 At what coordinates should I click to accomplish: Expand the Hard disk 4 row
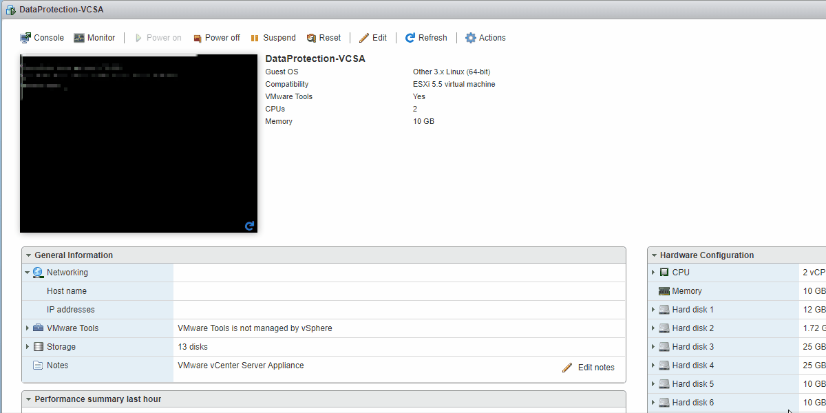pos(653,366)
